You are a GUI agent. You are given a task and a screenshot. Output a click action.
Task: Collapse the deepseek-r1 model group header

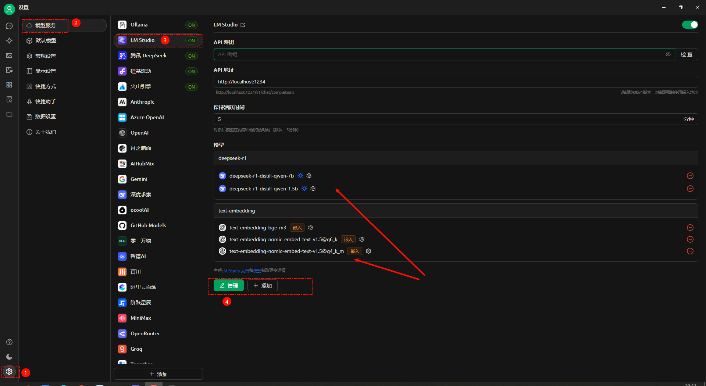coord(456,158)
